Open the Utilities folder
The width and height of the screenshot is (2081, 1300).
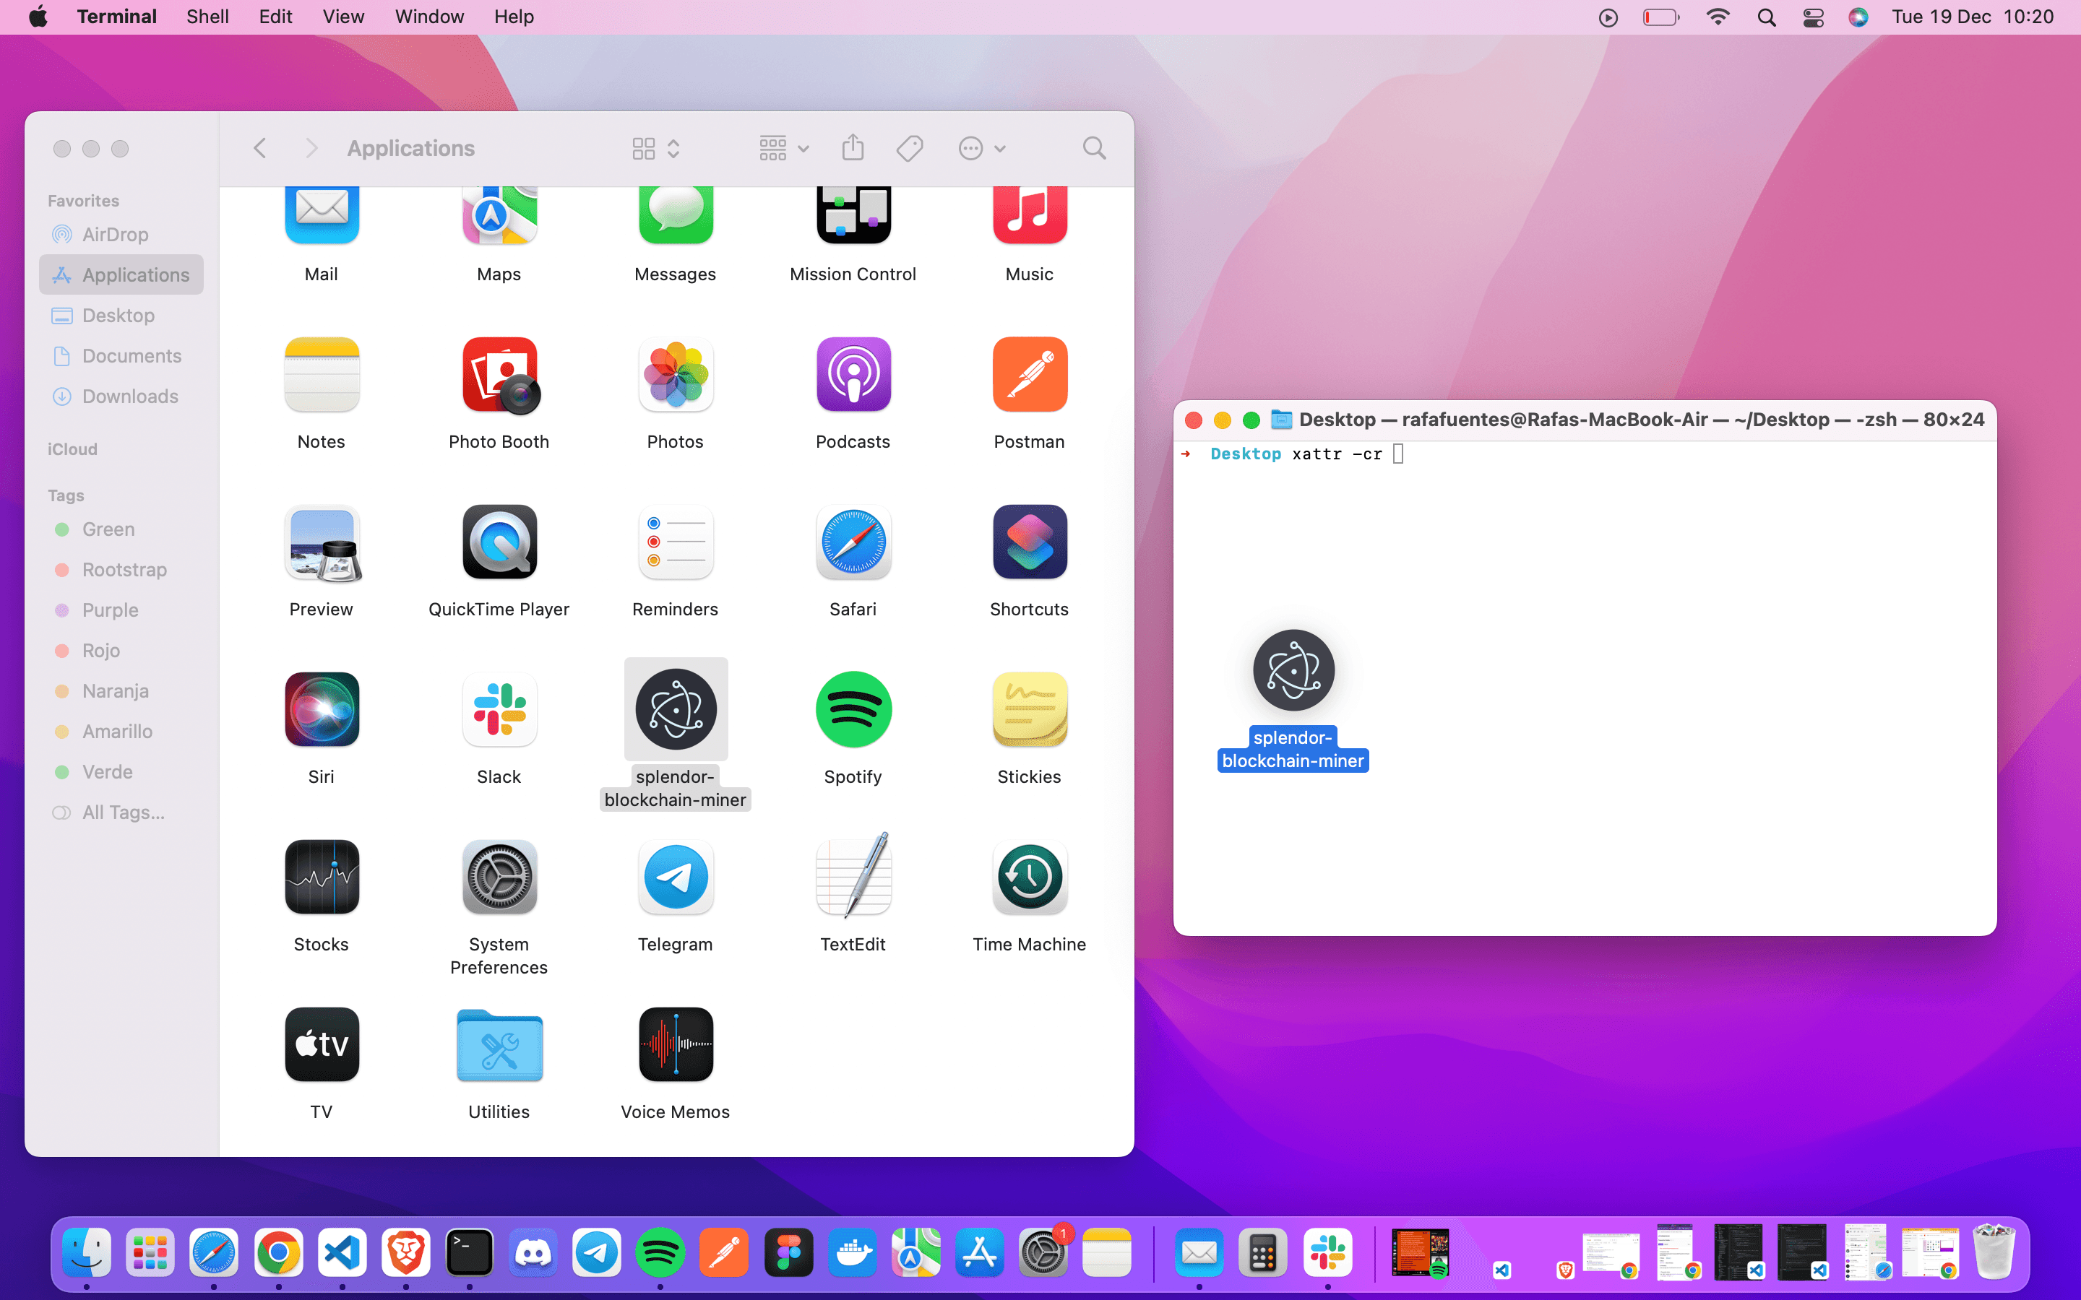499,1046
